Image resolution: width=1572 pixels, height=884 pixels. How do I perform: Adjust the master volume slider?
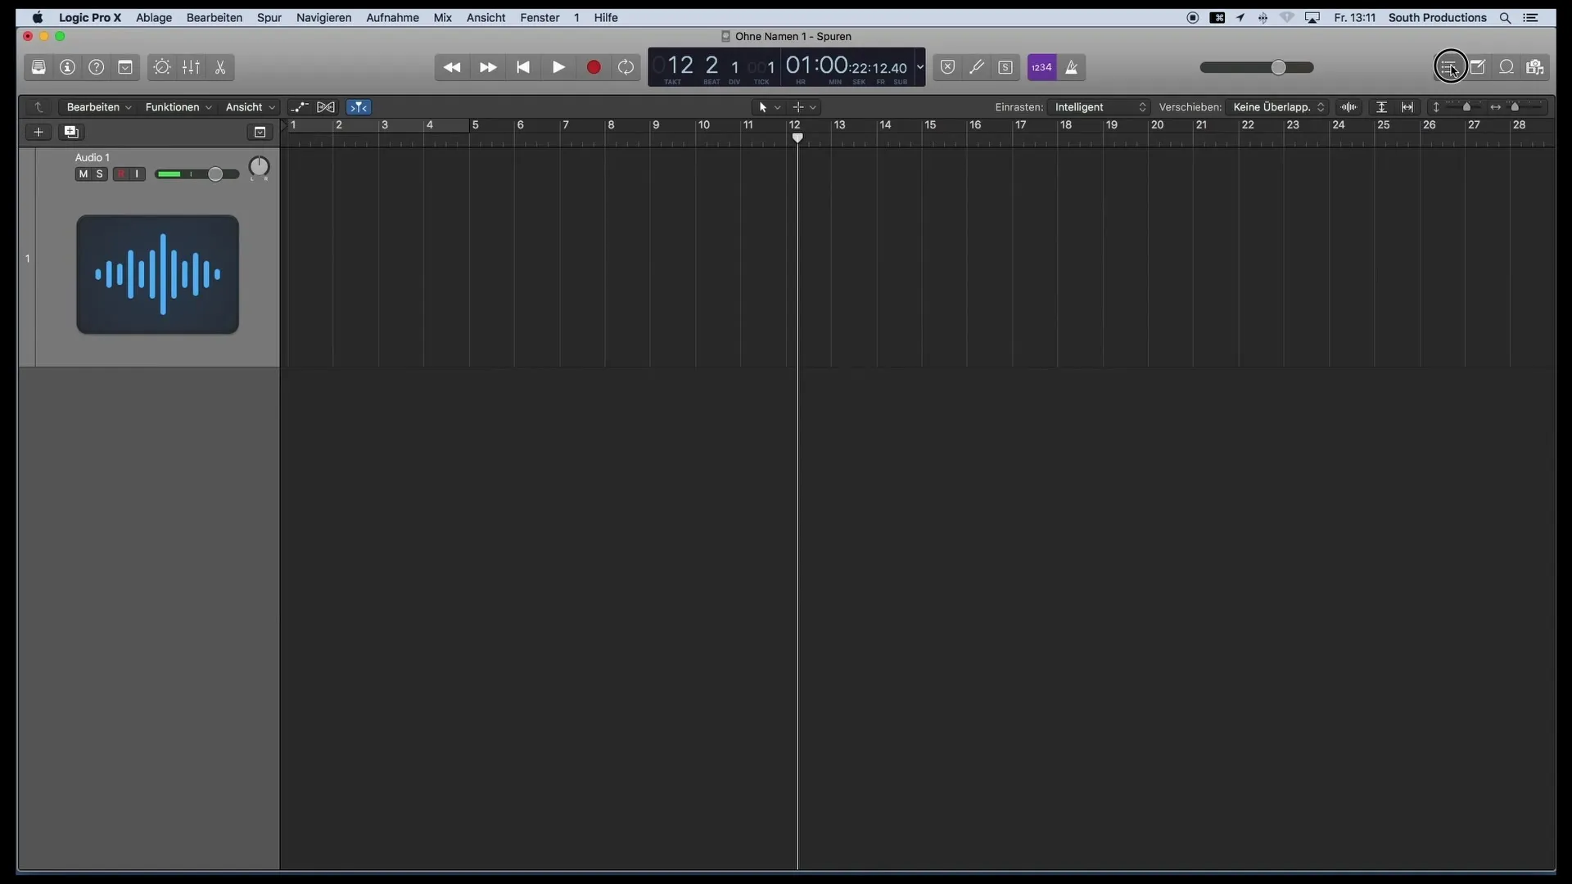click(1257, 67)
